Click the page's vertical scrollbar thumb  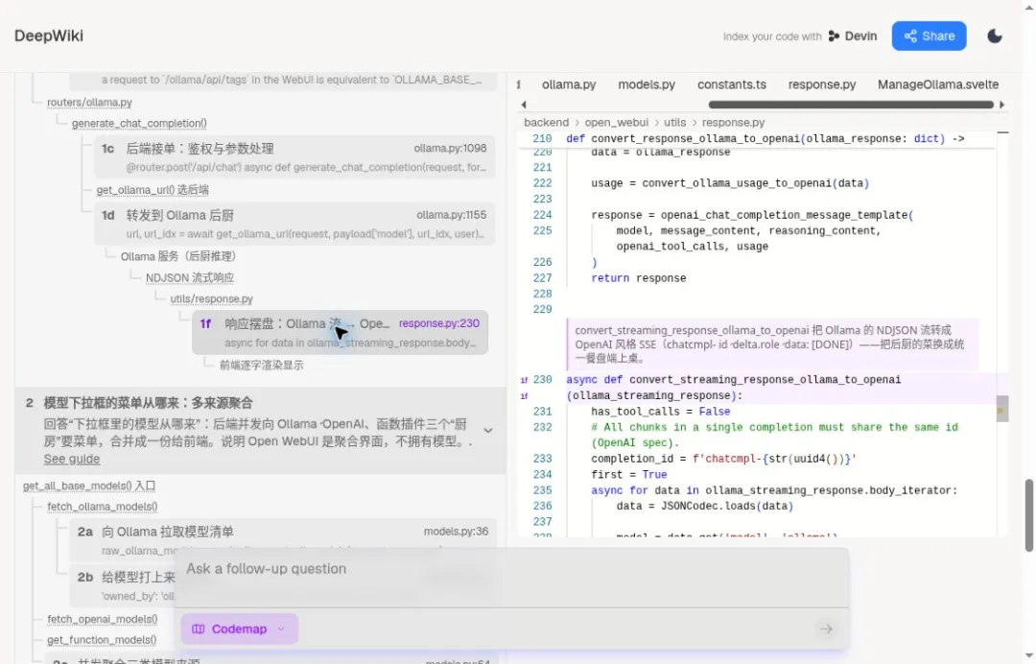click(1028, 515)
